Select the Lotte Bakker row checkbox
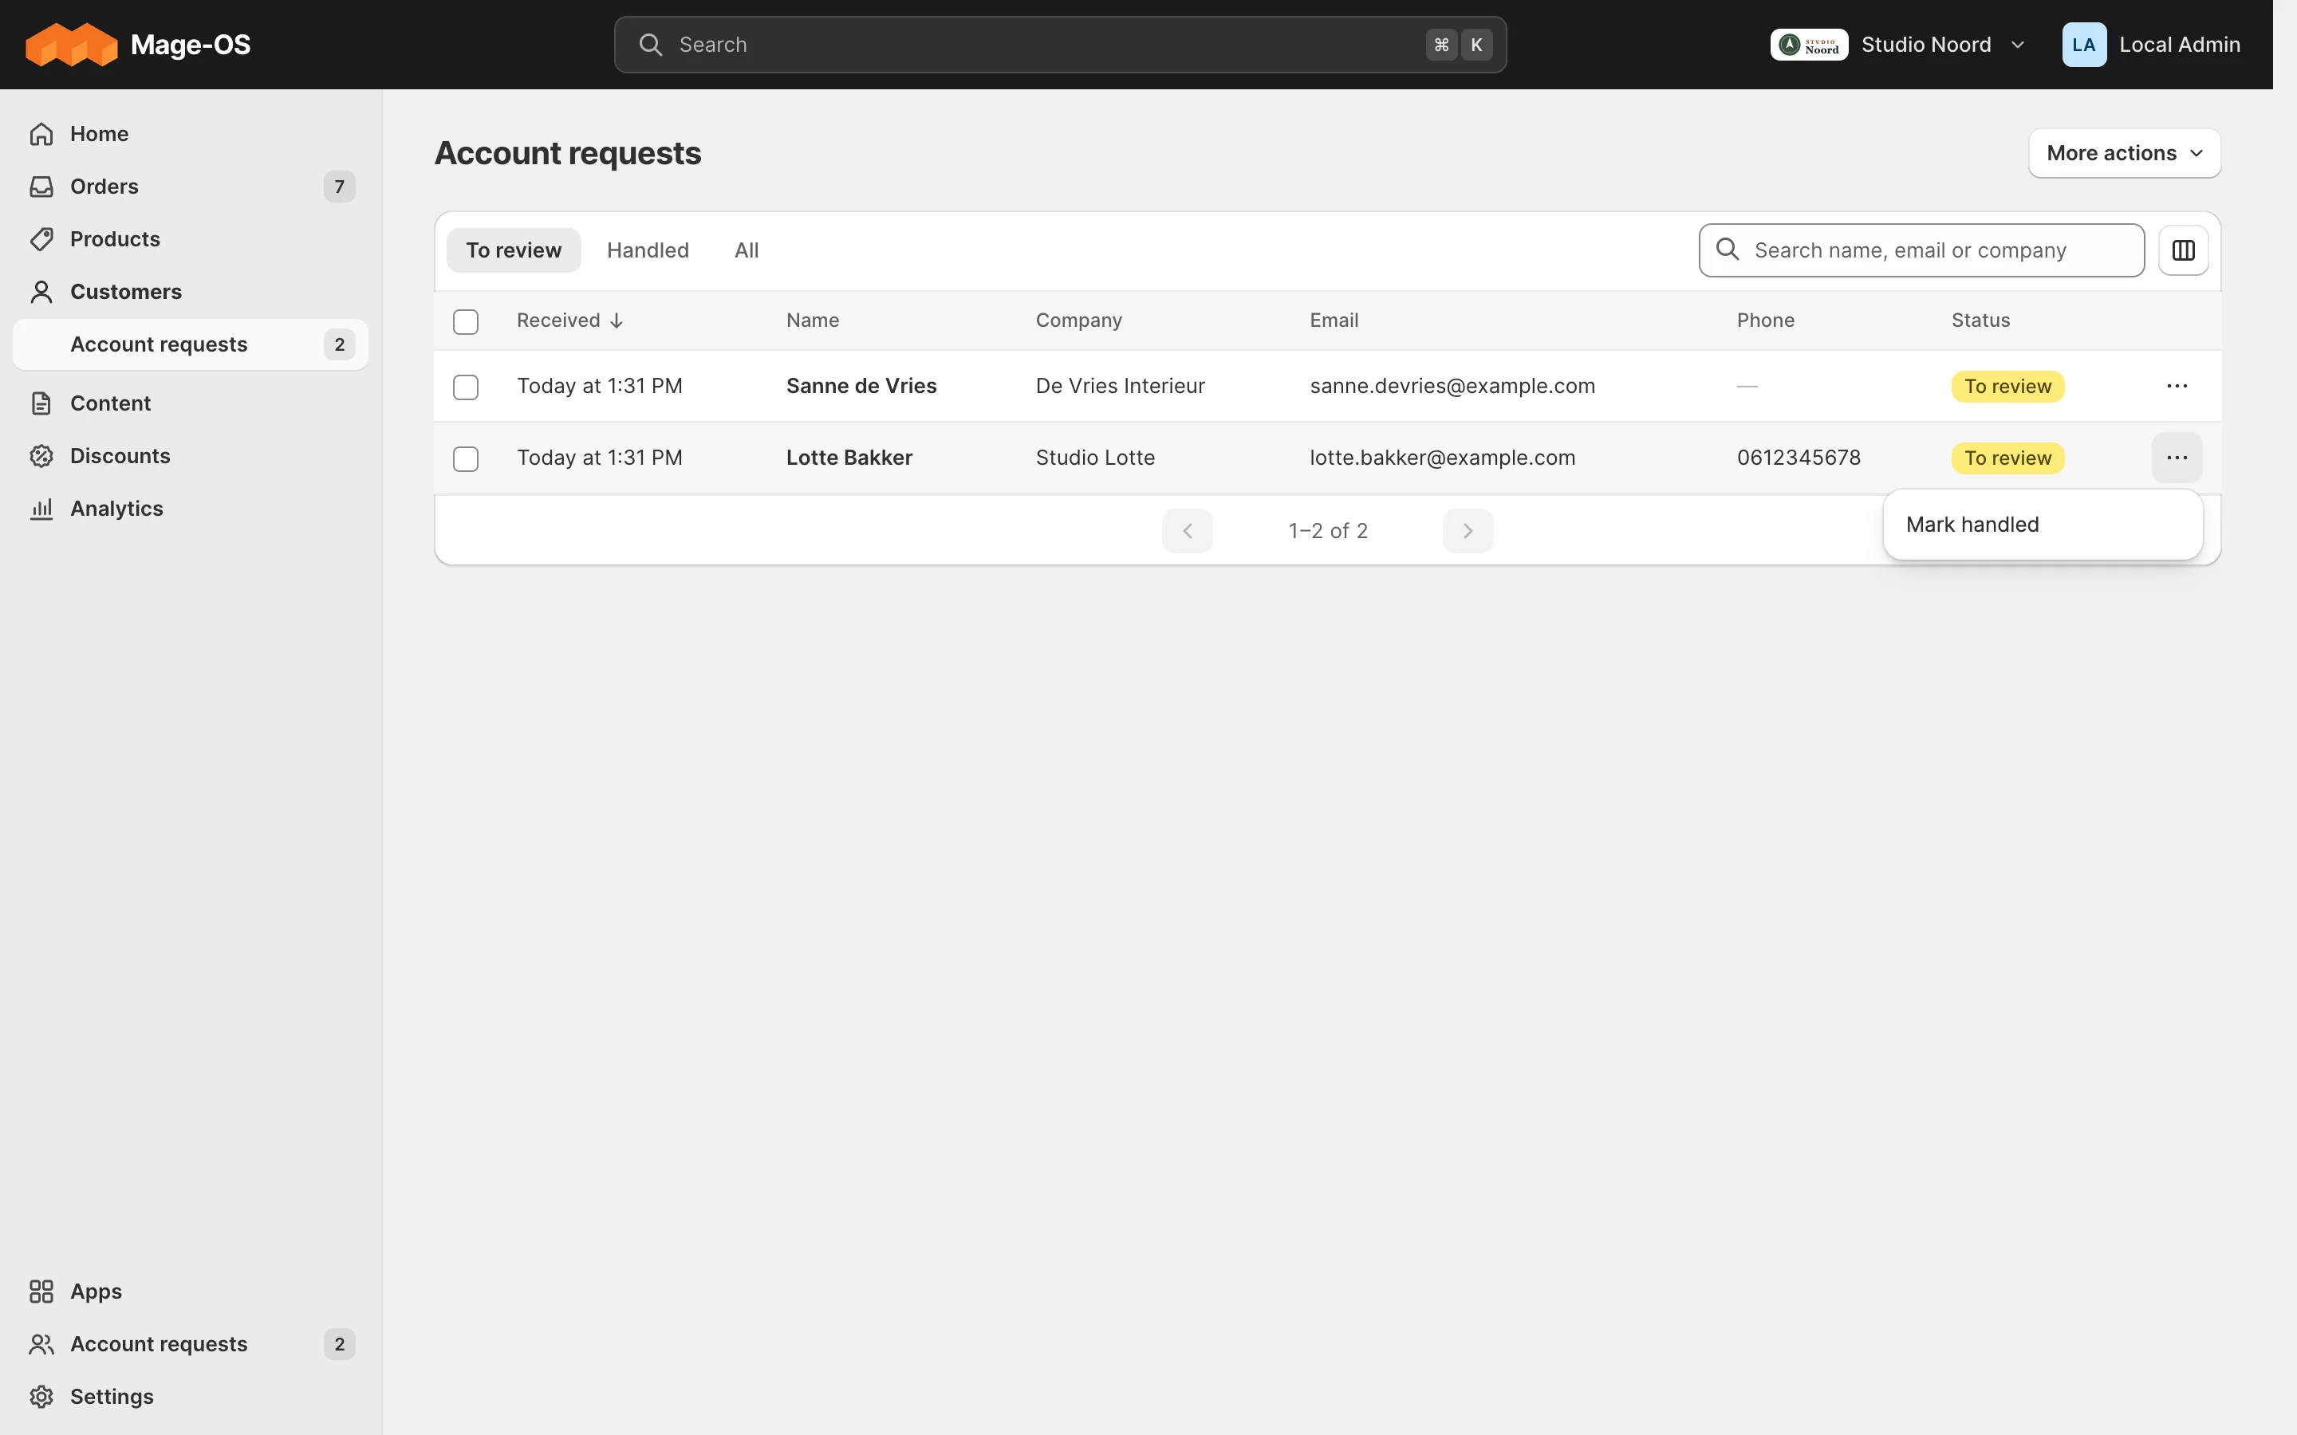The width and height of the screenshot is (2297, 1435). [x=465, y=459]
